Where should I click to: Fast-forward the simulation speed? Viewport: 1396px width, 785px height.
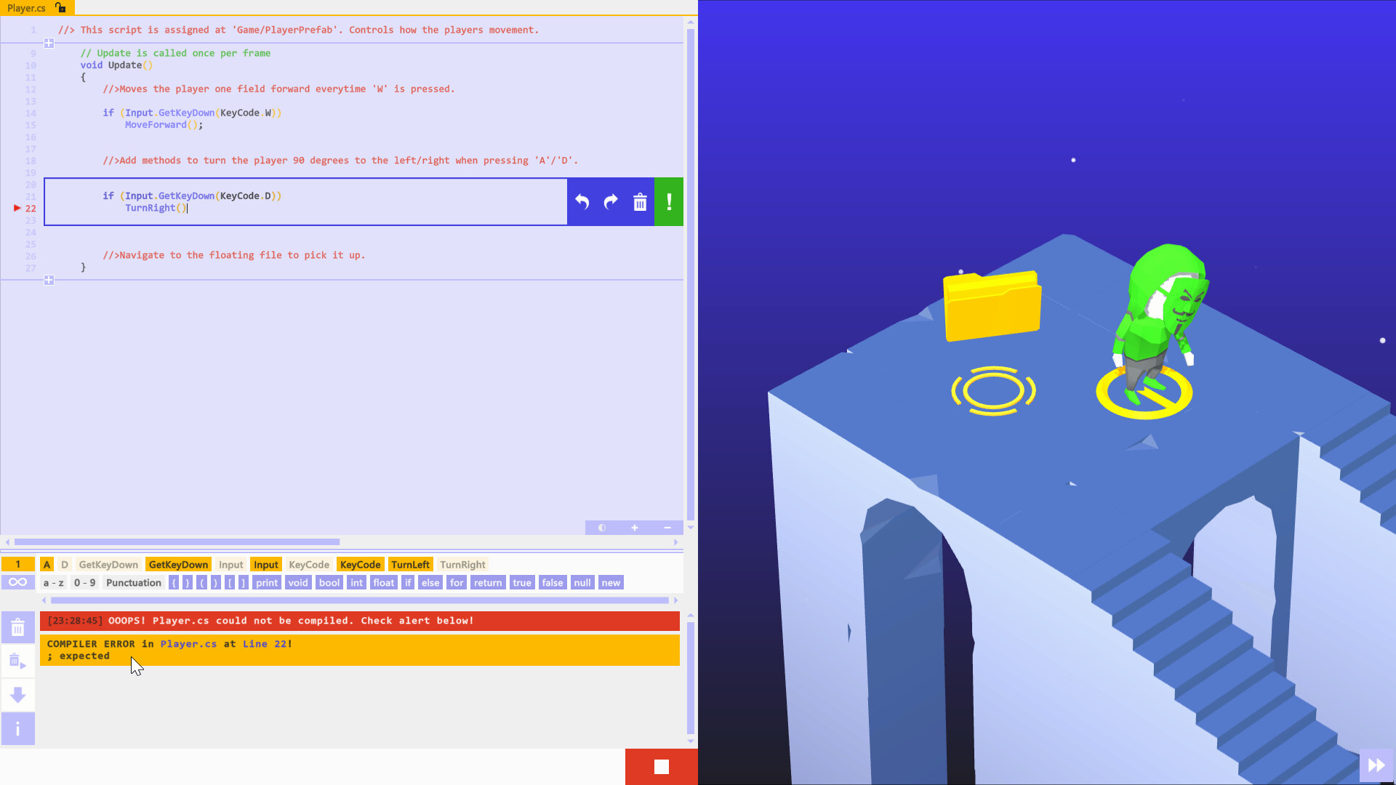pos(1376,764)
